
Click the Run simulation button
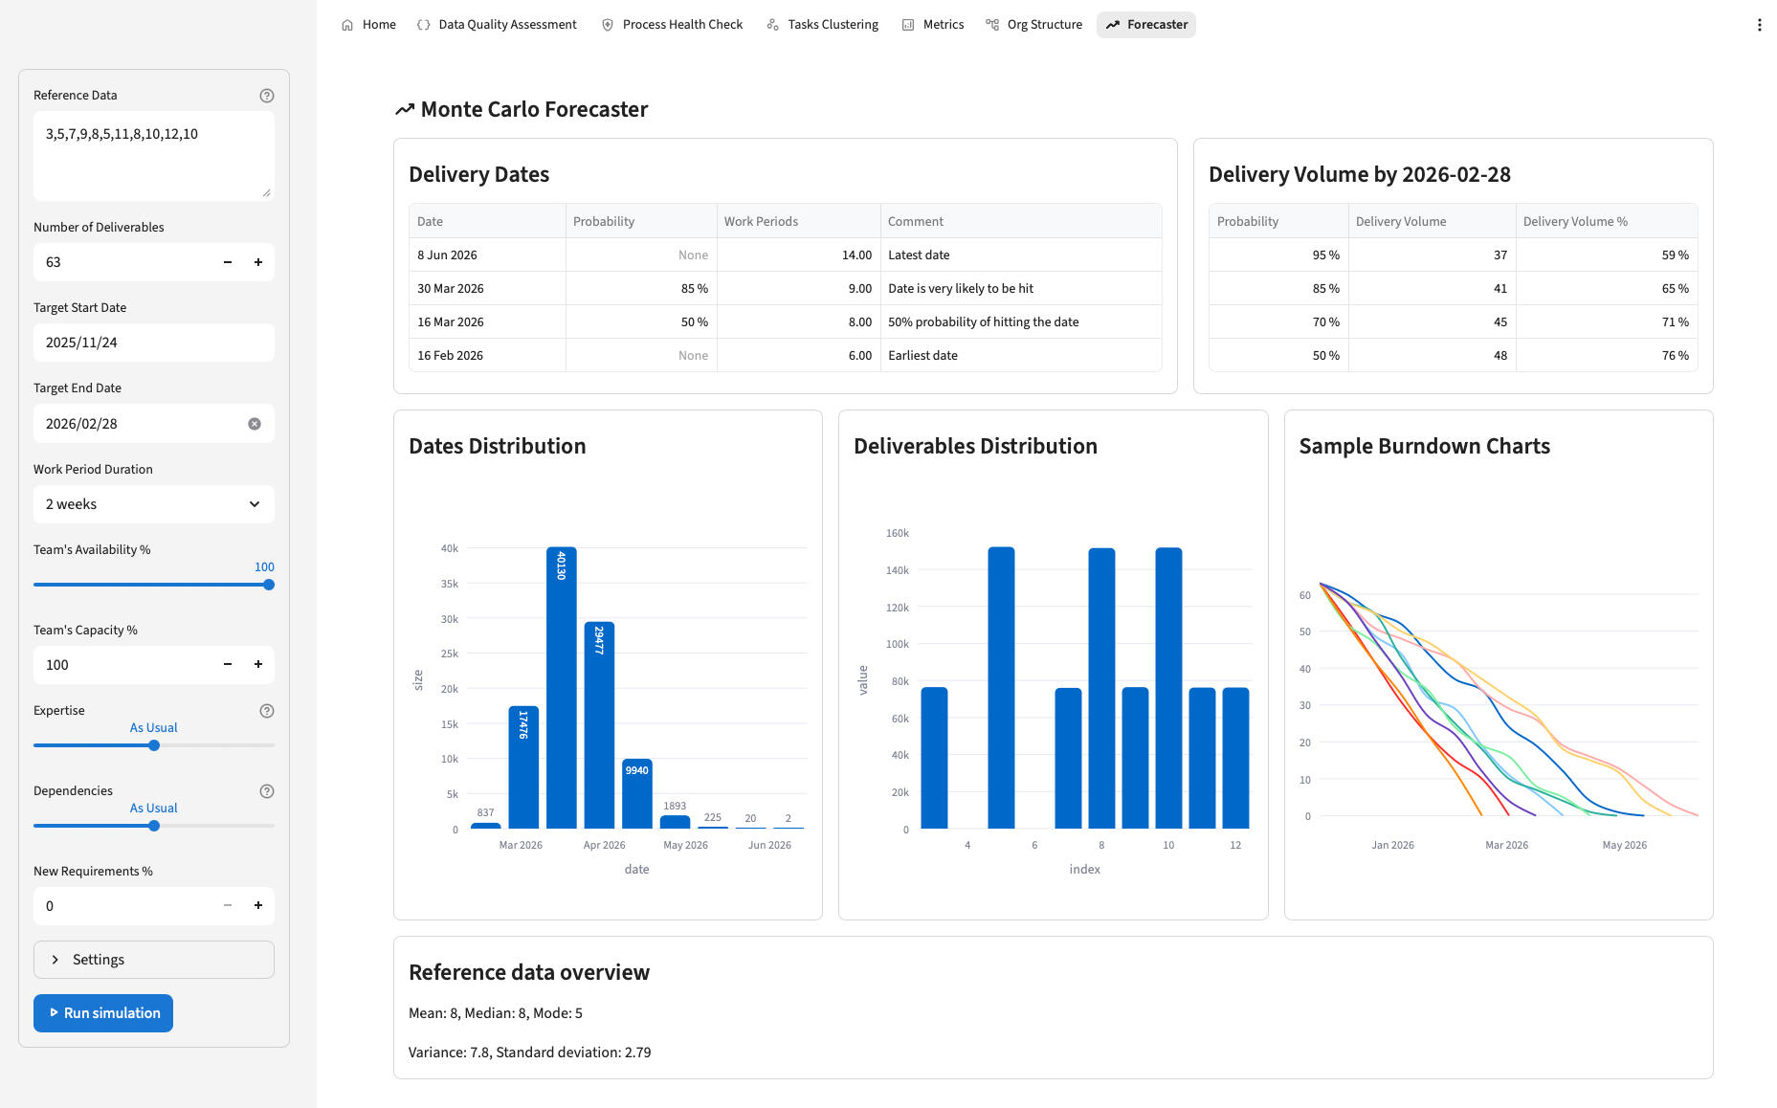(x=103, y=1013)
